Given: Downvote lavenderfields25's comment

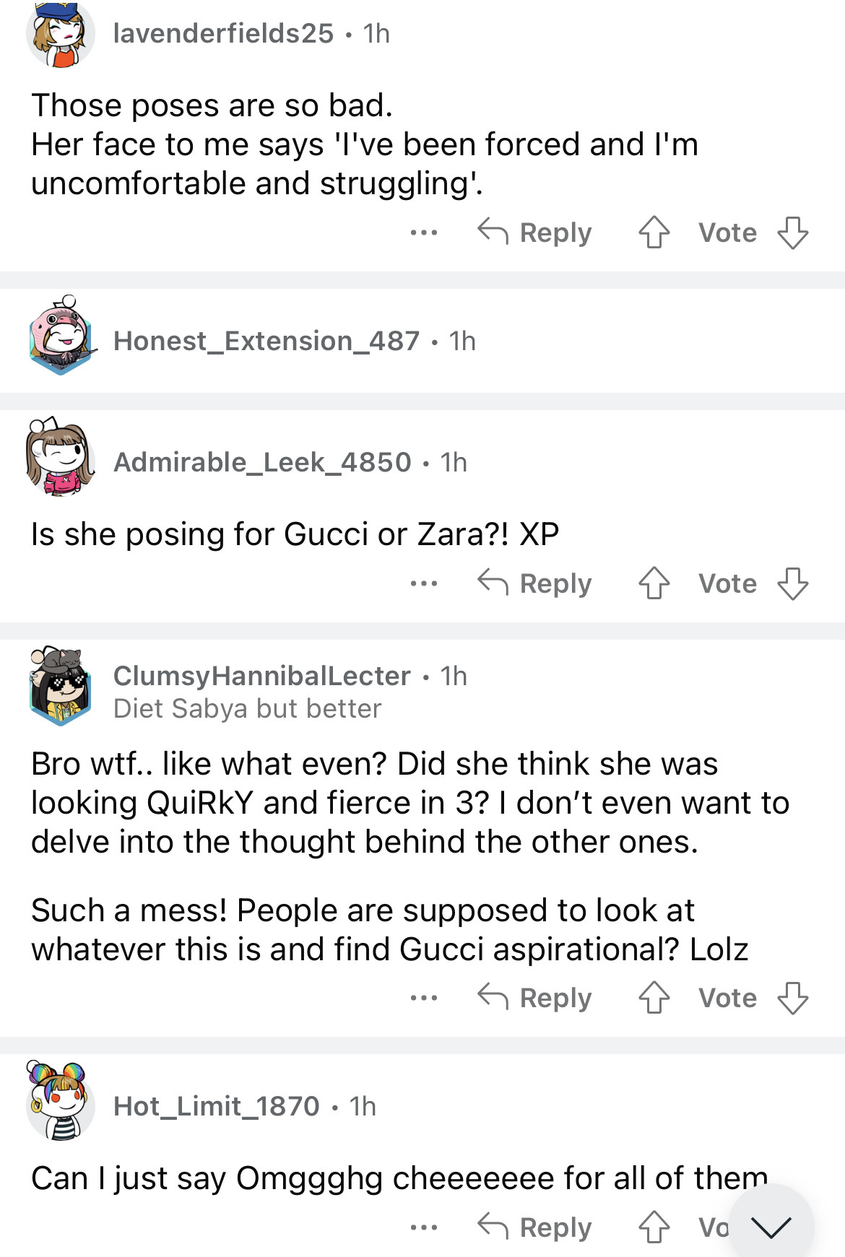Looking at the screenshot, I should (x=792, y=232).
